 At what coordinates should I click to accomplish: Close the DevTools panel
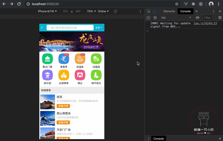pos(220,11)
